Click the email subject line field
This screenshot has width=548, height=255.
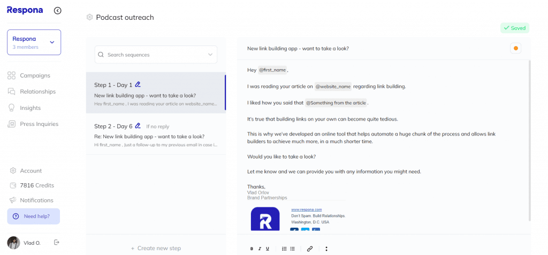(x=298, y=49)
